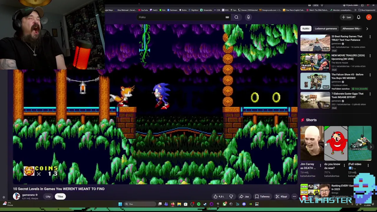377x212 pixels.
Task: Open '20 Best Racing Games' video thumbnail
Action: [315, 43]
